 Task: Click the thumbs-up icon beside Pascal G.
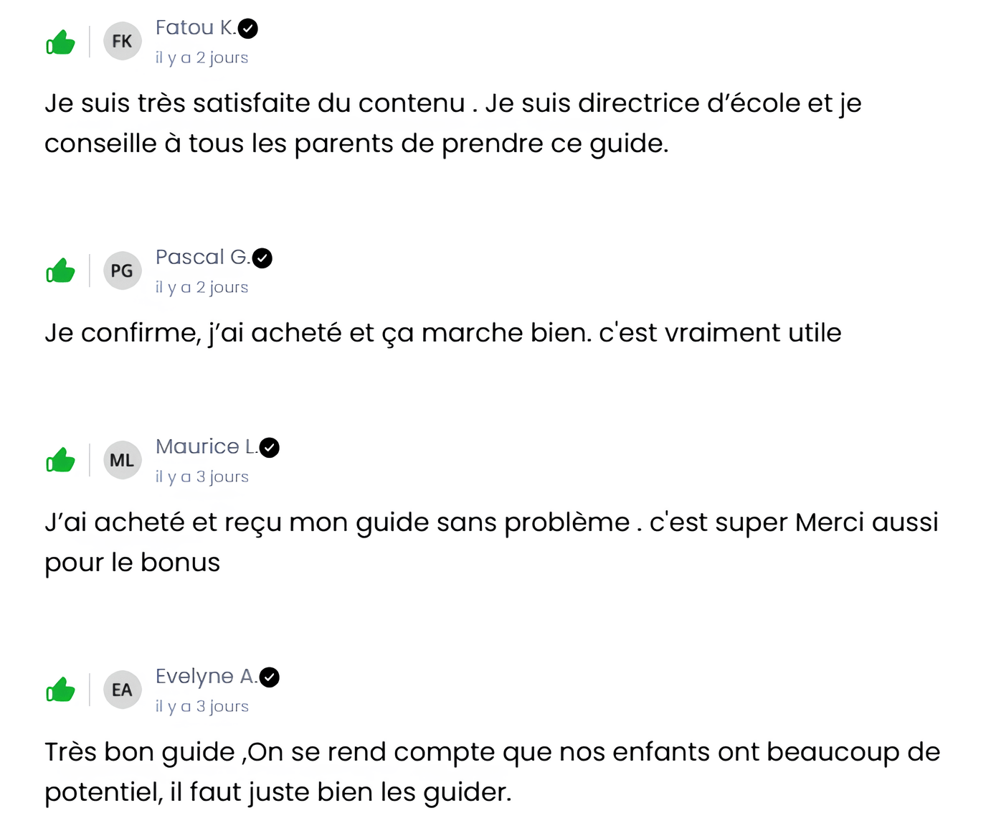point(61,271)
